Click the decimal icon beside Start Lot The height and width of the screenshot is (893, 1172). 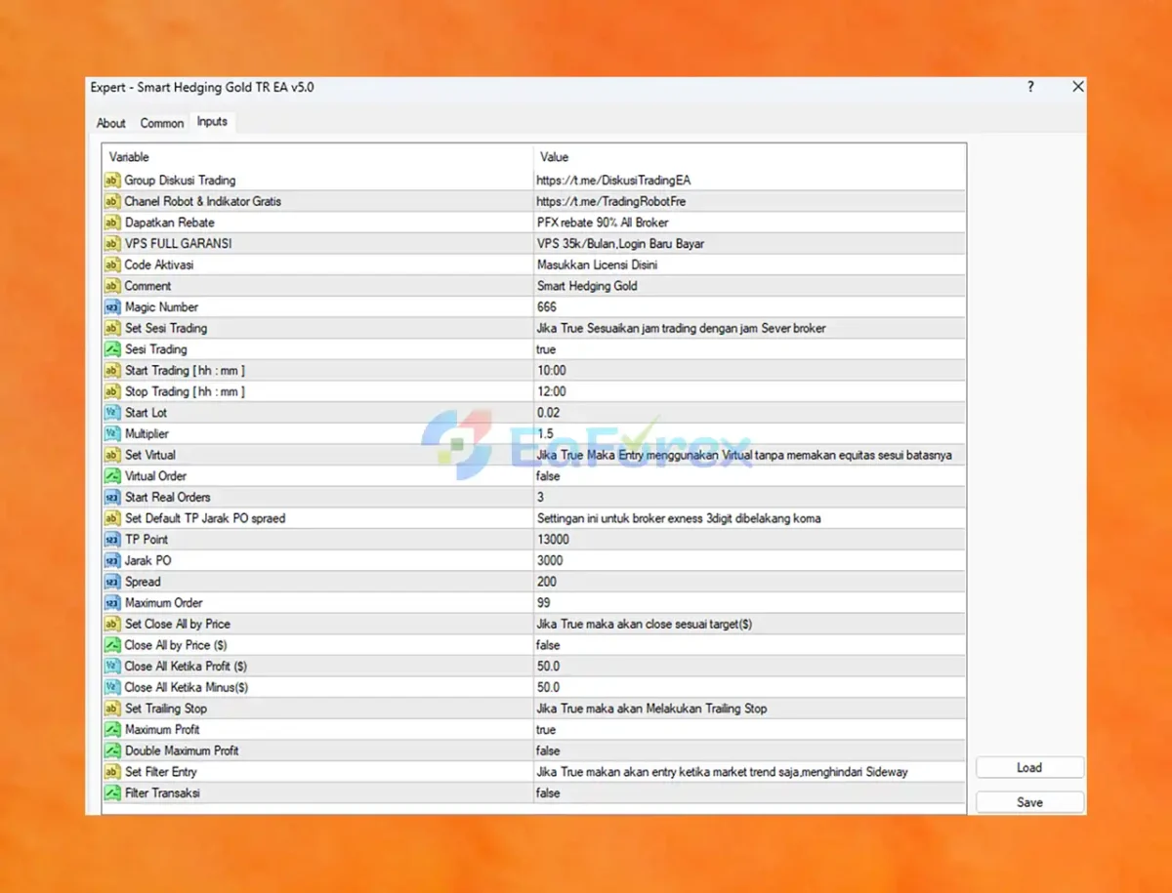pyautogui.click(x=111, y=413)
